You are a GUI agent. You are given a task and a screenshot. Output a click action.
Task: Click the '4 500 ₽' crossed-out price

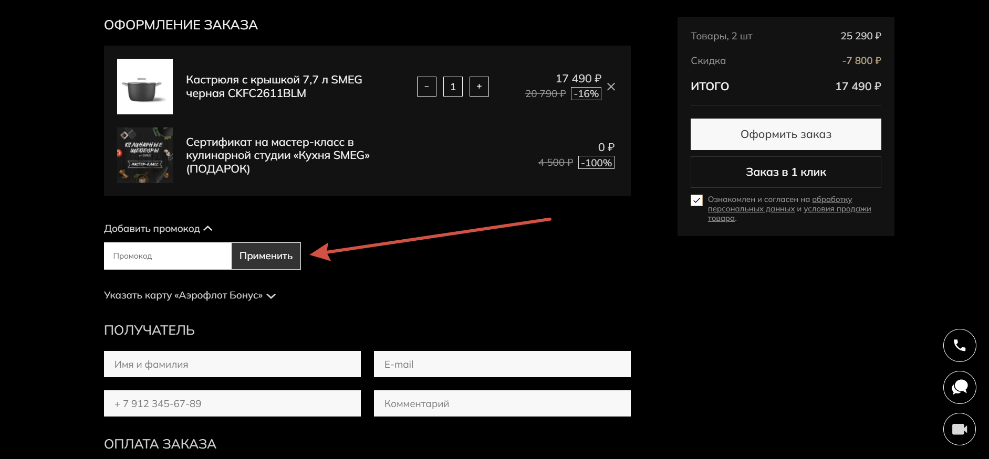point(556,163)
